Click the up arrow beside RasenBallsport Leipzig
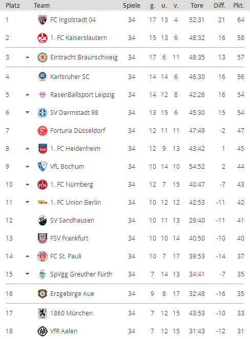This screenshot has height=339, width=250. pyautogui.click(x=27, y=94)
